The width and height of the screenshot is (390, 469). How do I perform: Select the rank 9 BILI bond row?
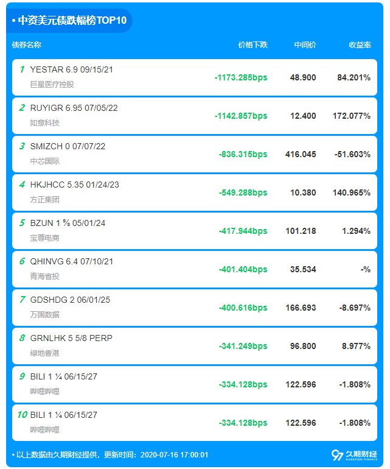195,384
